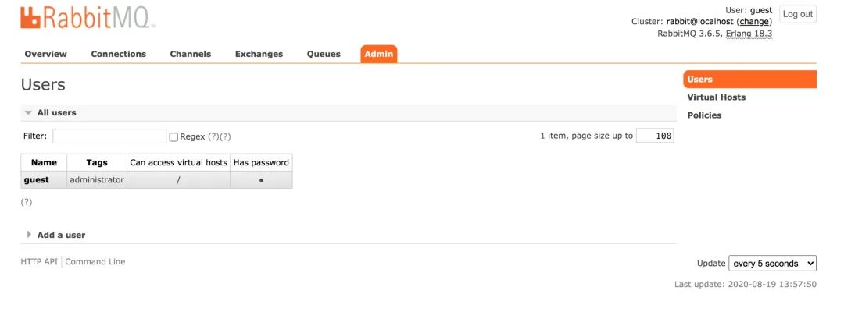
Task: Open Virtual Hosts in the sidebar
Action: [716, 97]
